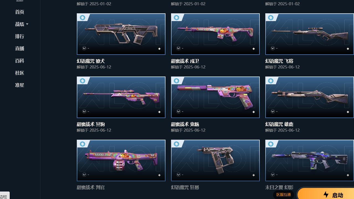354x199 pixels.
Task: Click the diamond rarity icon on 幻语魔咒 雄鹿 card
Action: pyautogui.click(x=348, y=112)
